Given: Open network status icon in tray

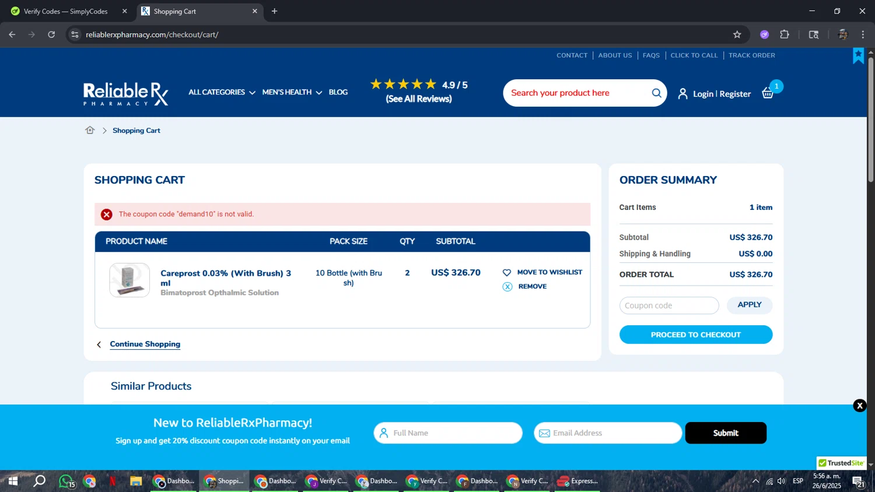Looking at the screenshot, I should 769,481.
